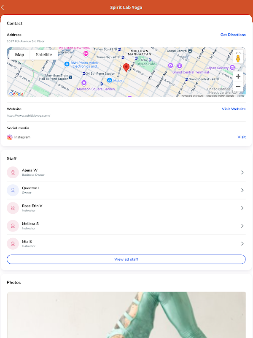Click Visit Website link
Image resolution: width=253 pixels, height=338 pixels.
[234, 109]
